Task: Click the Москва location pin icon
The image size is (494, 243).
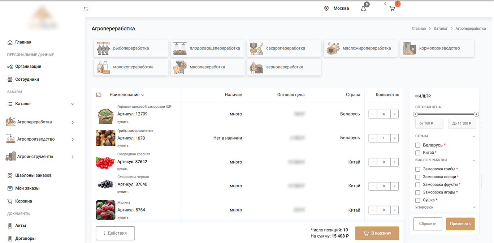Action: (x=326, y=8)
